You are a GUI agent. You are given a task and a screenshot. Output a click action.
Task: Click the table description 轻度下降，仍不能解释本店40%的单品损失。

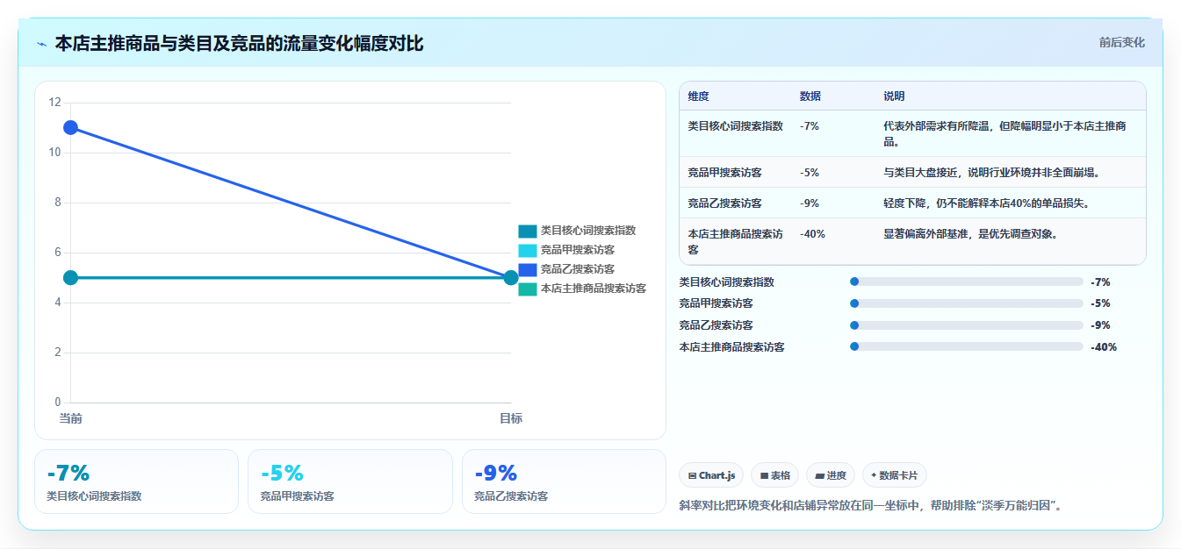[x=987, y=203]
